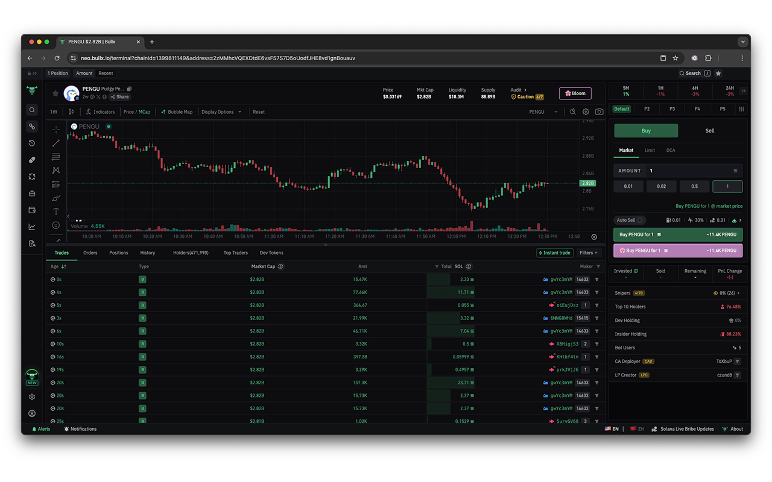The height and width of the screenshot is (482, 772).
Task: Click the link chain icon in sidebar
Action: coord(32,127)
